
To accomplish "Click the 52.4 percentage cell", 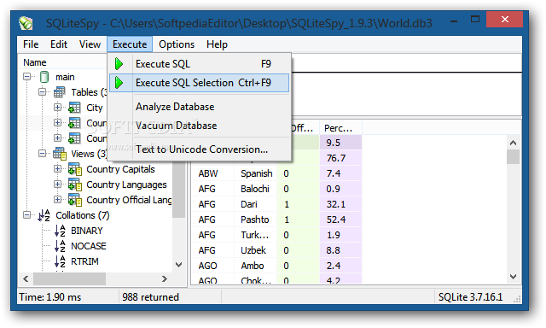I will click(x=341, y=220).
